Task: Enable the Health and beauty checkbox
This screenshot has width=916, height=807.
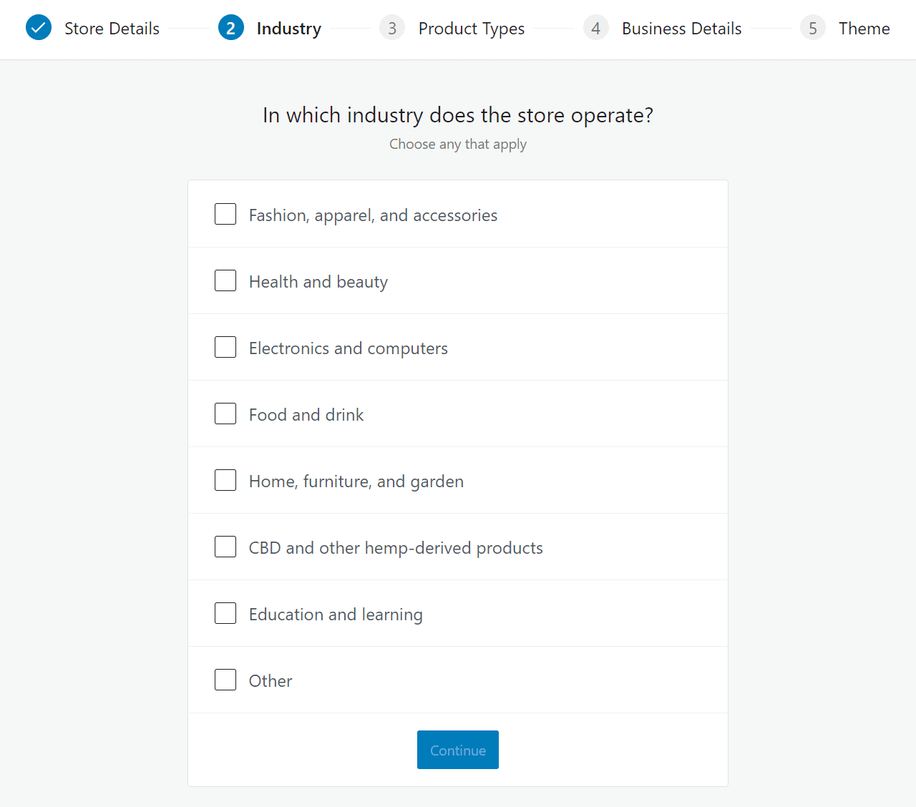Action: tap(225, 280)
